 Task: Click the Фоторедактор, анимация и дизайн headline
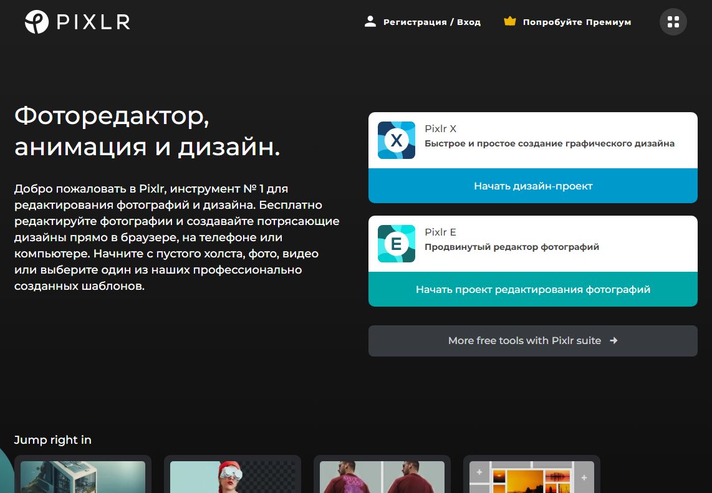click(147, 131)
